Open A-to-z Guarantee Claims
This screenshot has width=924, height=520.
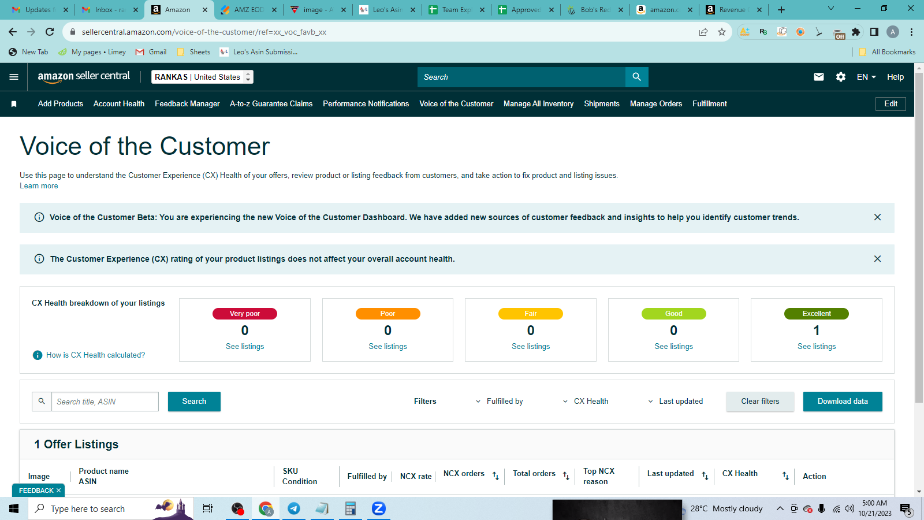point(271,104)
